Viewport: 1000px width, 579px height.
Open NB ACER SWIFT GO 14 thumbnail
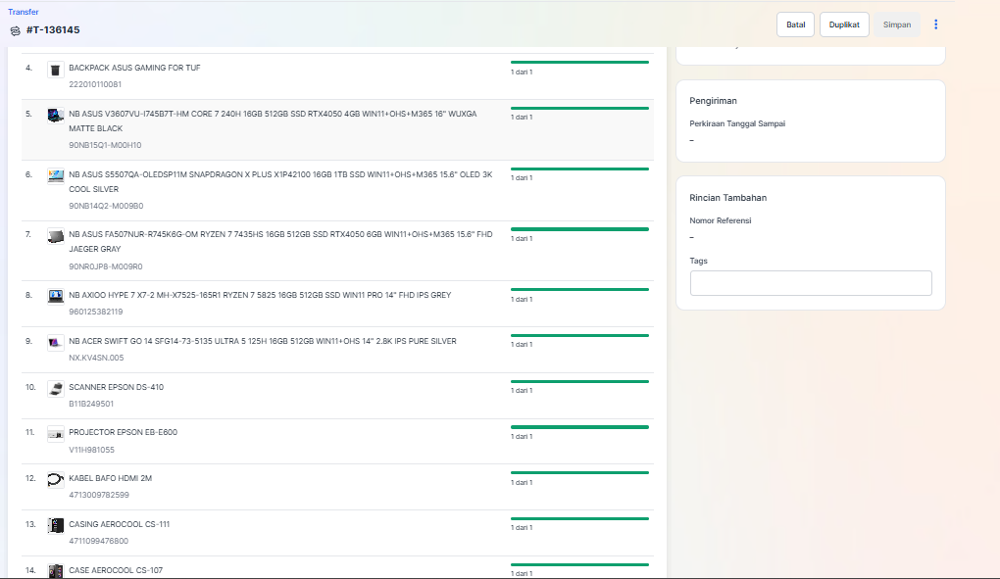[56, 343]
